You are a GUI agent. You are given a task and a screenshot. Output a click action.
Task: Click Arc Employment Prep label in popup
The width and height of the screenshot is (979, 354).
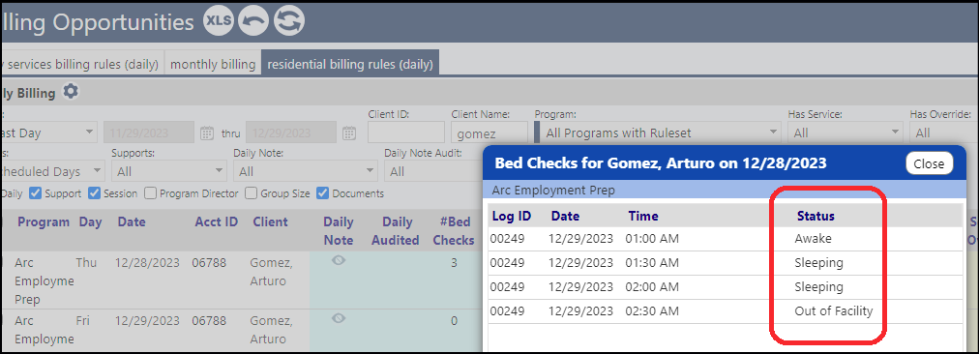[x=553, y=191]
